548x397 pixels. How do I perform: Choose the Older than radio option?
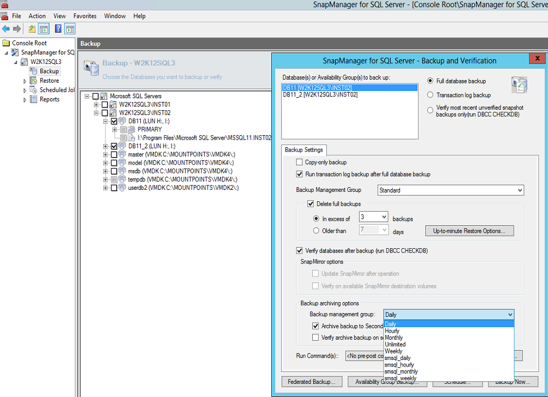[316, 231]
